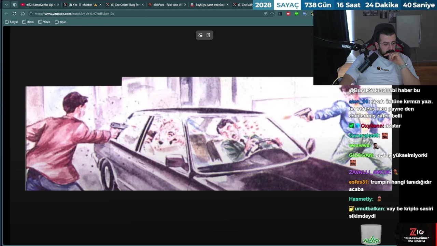
Task: Go back to the previous page
Action: 6,14
